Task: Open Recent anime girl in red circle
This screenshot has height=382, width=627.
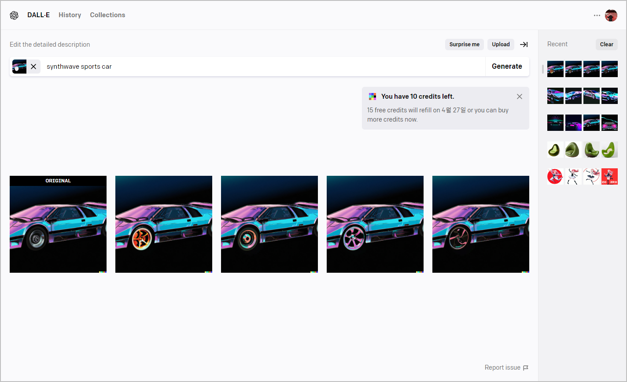Action: coord(555,177)
